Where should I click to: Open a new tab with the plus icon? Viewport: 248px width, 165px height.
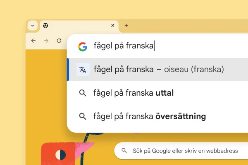tap(126, 26)
